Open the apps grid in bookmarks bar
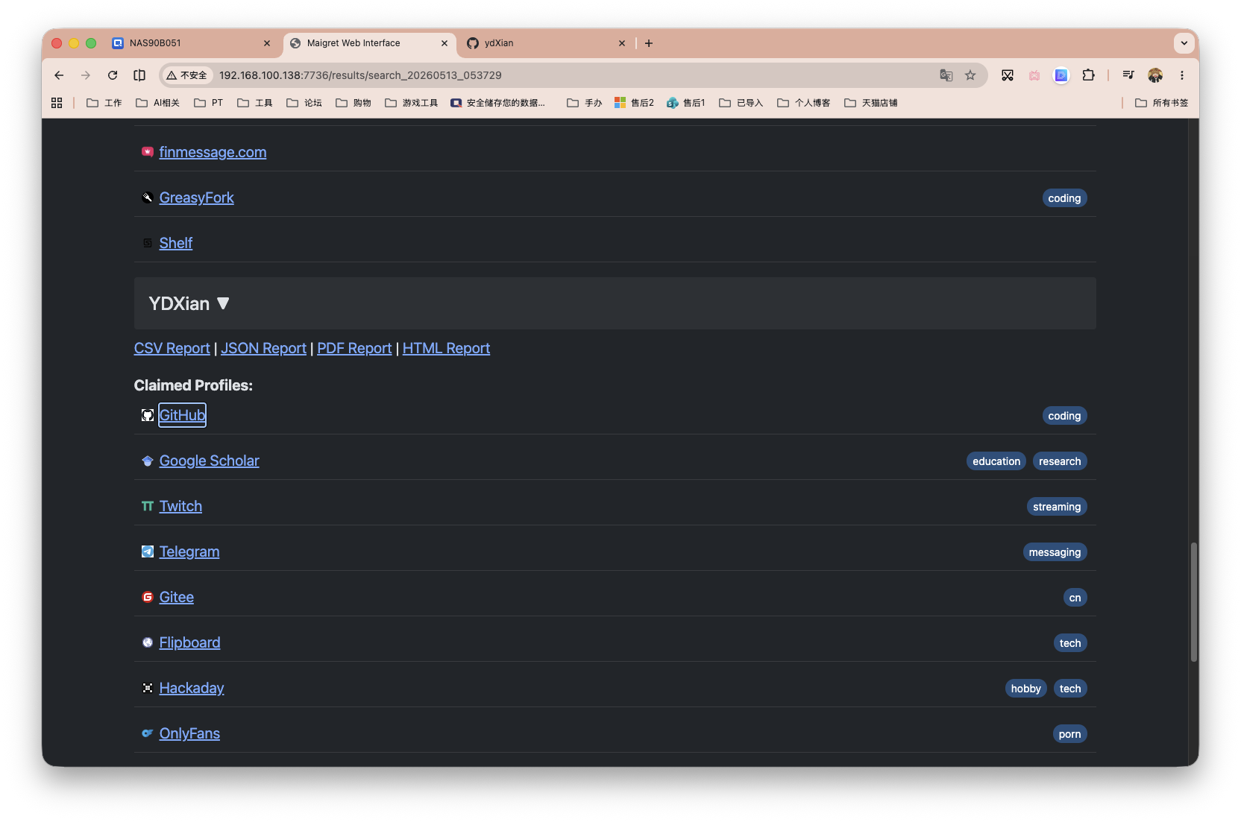 57,103
